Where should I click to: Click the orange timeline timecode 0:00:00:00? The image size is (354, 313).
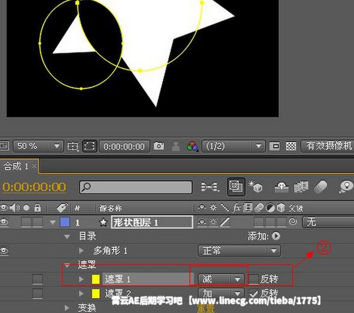(x=34, y=187)
